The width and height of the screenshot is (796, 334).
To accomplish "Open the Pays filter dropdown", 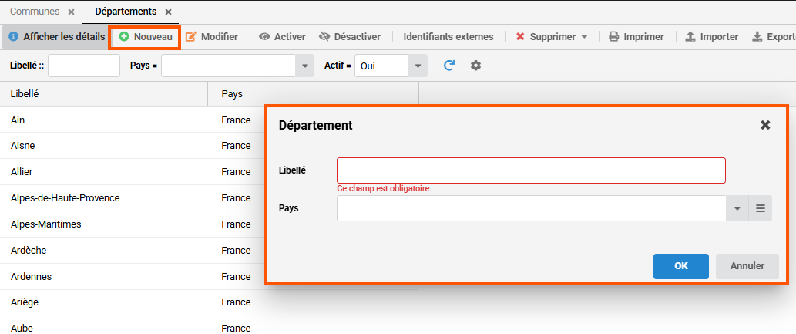I will coord(305,66).
